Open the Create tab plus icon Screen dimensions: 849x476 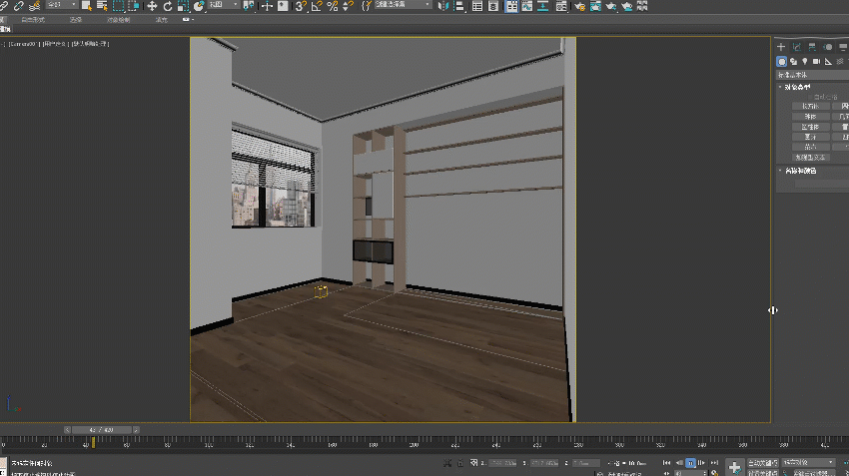pos(782,47)
